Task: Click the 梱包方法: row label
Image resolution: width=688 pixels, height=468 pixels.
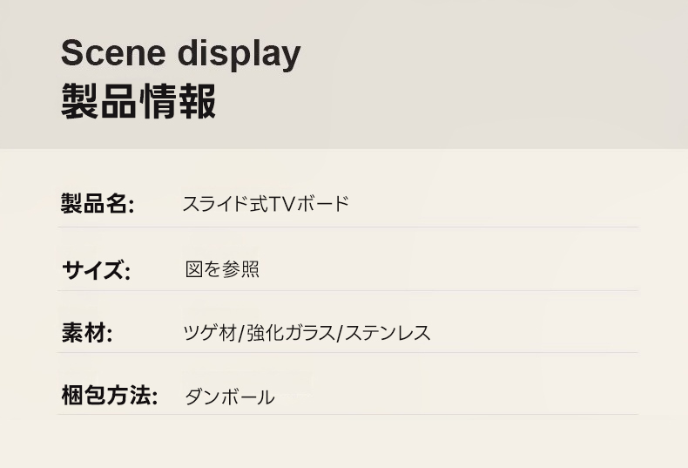Action: 109,397
